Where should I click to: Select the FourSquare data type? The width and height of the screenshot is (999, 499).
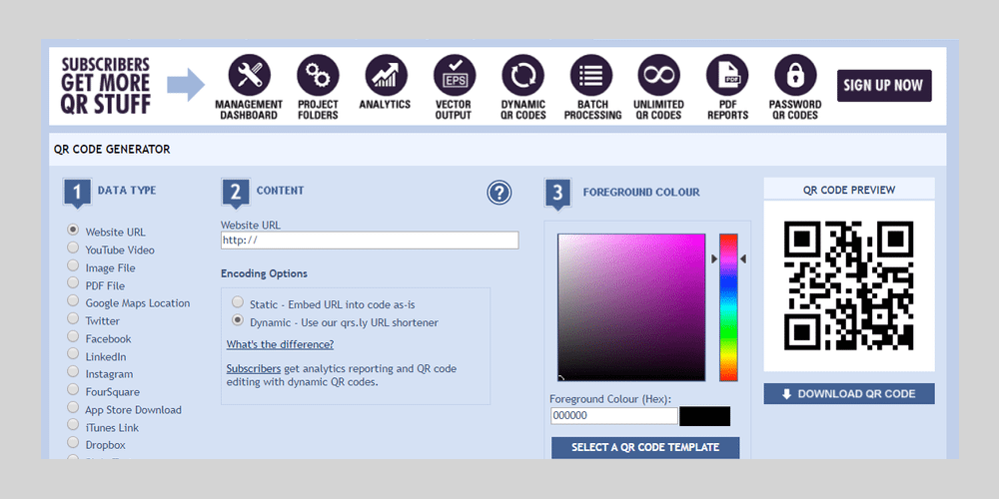coord(73,389)
